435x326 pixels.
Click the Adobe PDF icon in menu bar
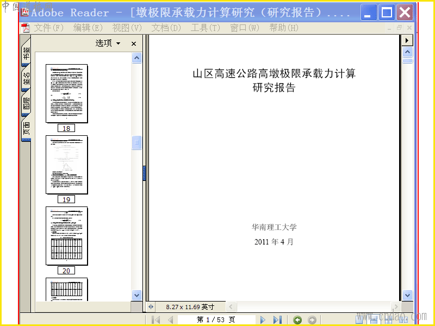click(x=26, y=28)
